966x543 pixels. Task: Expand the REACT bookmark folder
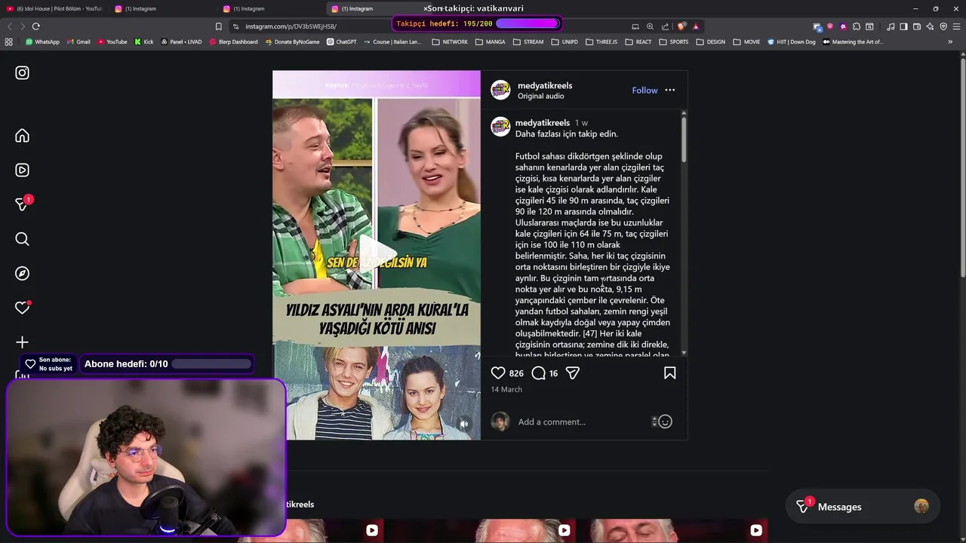coord(638,42)
